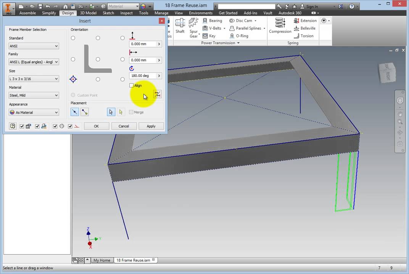Click the favorites star icon
Screen dimensions: 409x274
point(295,6)
